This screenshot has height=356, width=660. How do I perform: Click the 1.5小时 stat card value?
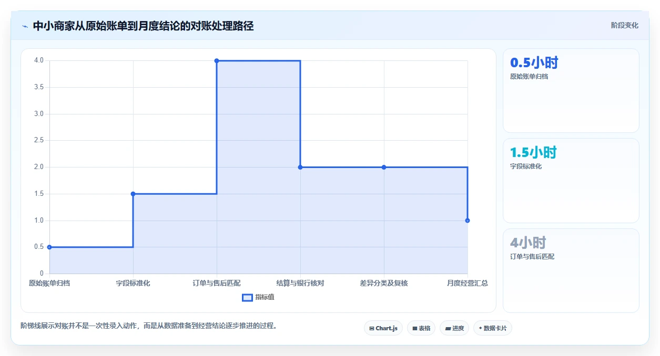pyautogui.click(x=533, y=153)
